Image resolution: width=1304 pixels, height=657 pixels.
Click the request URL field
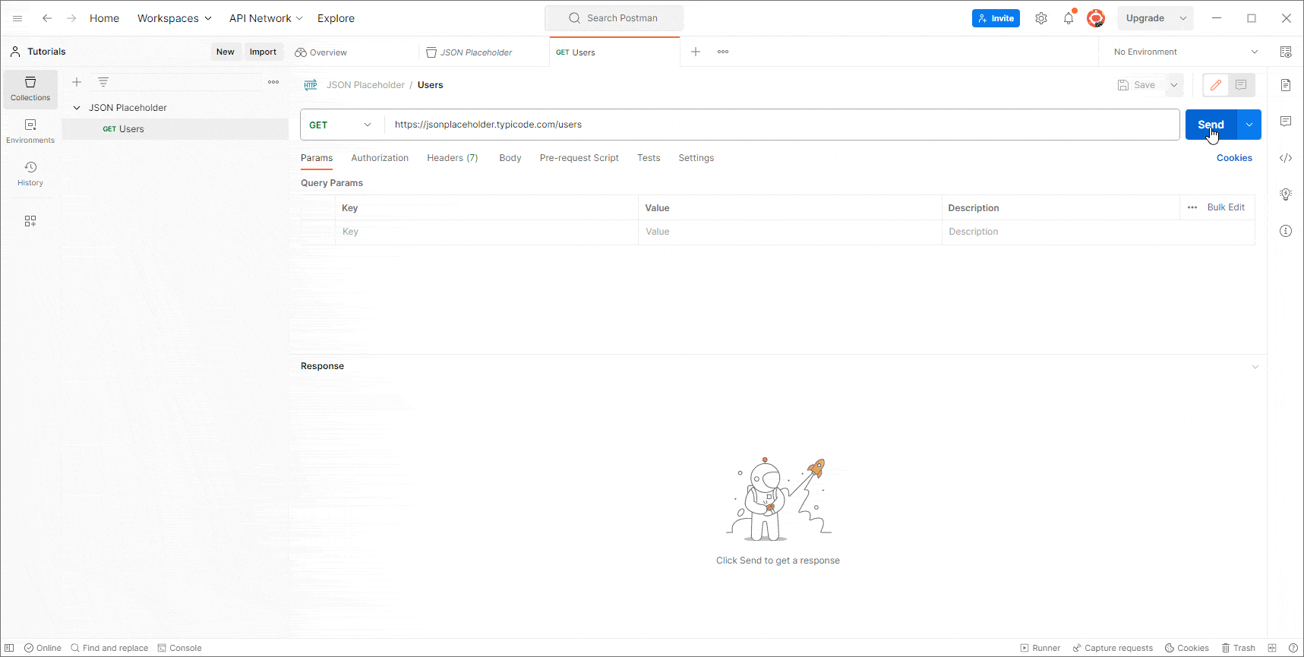click(x=782, y=125)
